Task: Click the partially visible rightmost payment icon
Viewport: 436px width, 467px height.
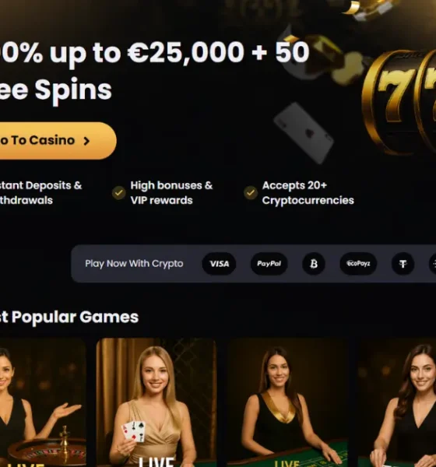Action: (433, 264)
